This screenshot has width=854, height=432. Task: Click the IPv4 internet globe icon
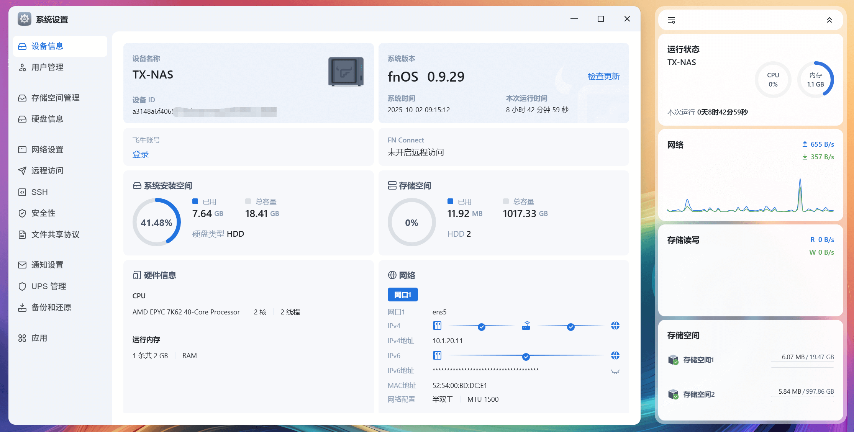(615, 326)
